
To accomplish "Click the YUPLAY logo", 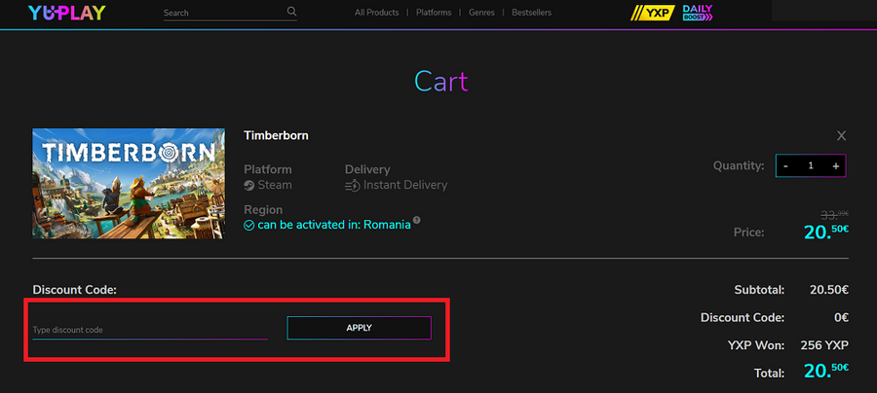I will 66,13.
